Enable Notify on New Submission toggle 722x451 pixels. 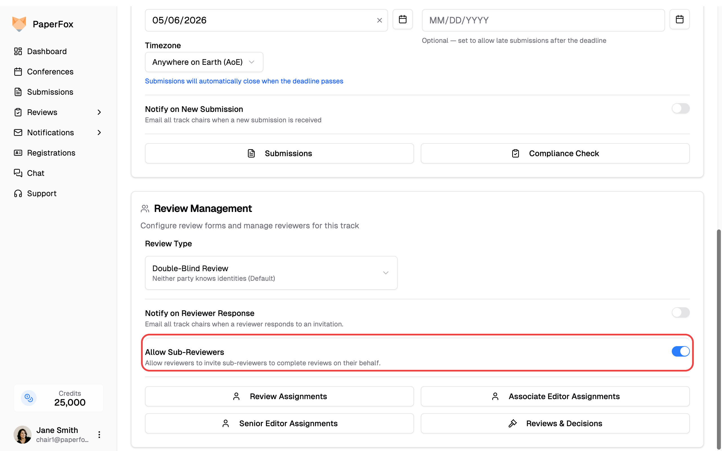click(680, 109)
